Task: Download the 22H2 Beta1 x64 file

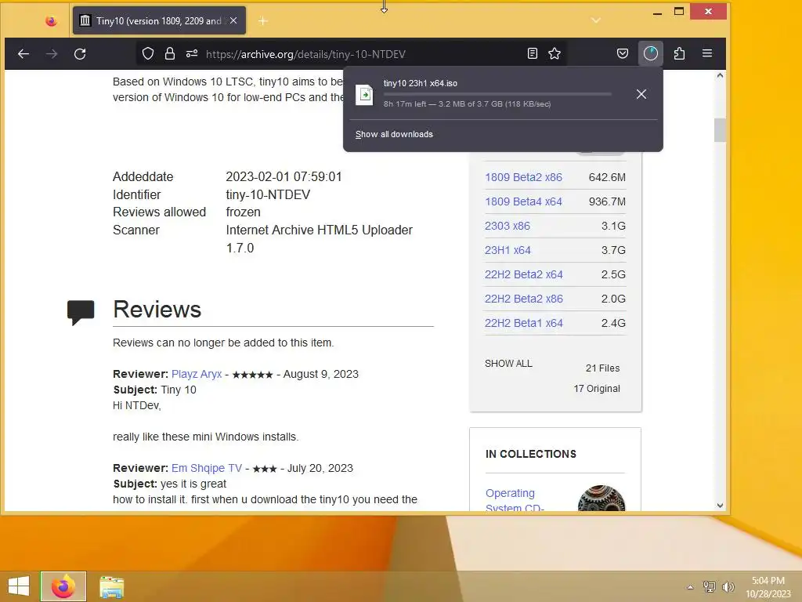Action: point(524,323)
